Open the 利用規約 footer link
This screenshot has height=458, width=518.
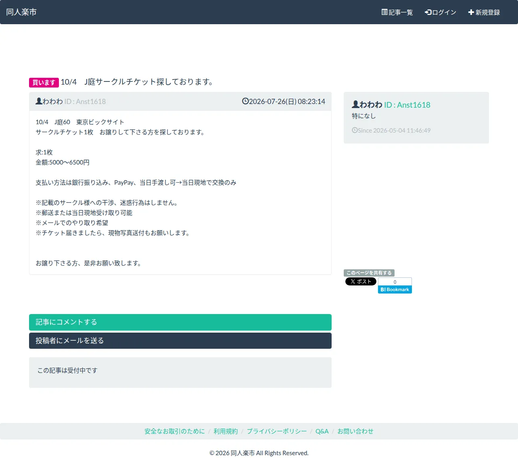point(226,431)
